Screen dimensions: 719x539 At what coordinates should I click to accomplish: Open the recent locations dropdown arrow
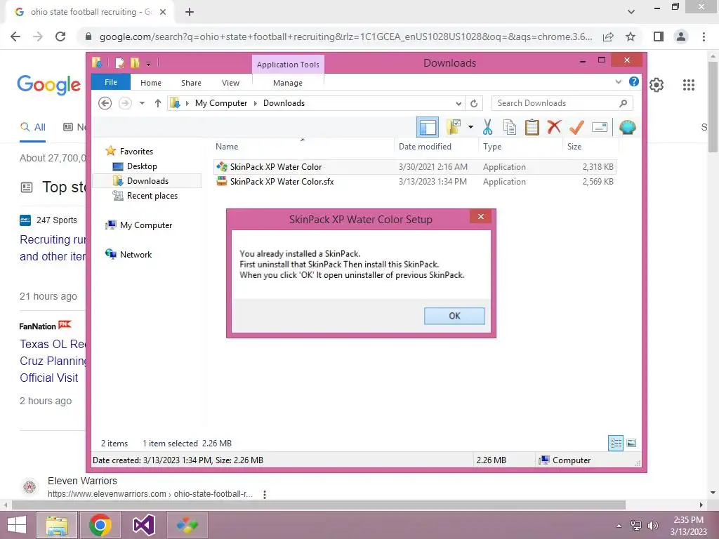[142, 103]
